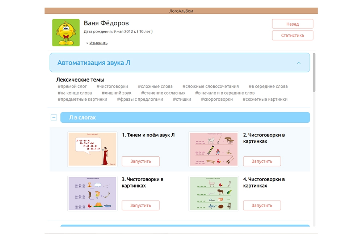Open pink thumbnail of exercise 2

click(214, 149)
